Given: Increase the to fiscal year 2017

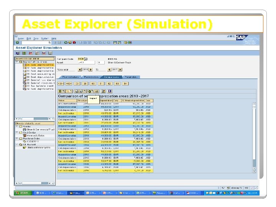Looking at the screenshot, I should 120,69.
